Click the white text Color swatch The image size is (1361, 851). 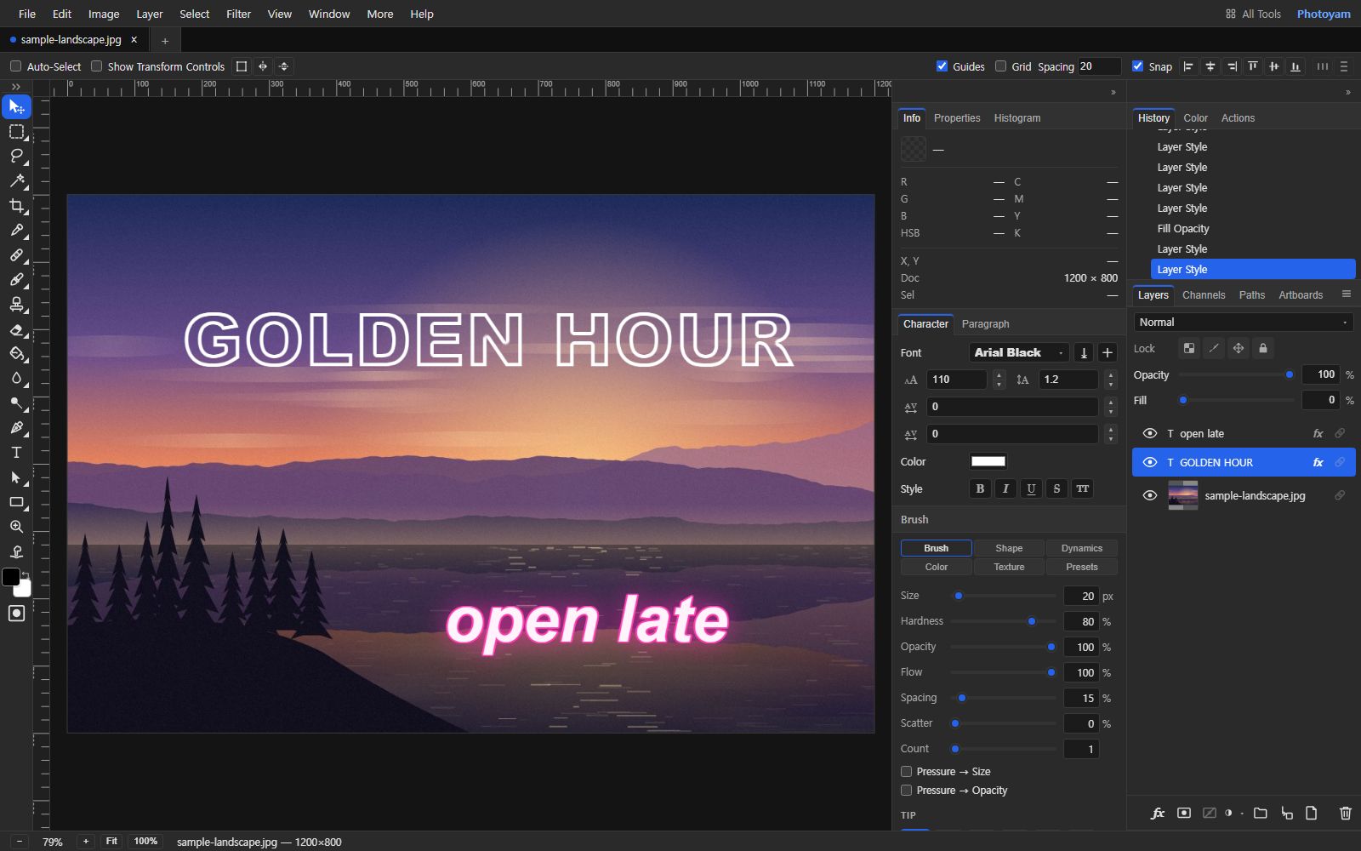click(x=988, y=461)
